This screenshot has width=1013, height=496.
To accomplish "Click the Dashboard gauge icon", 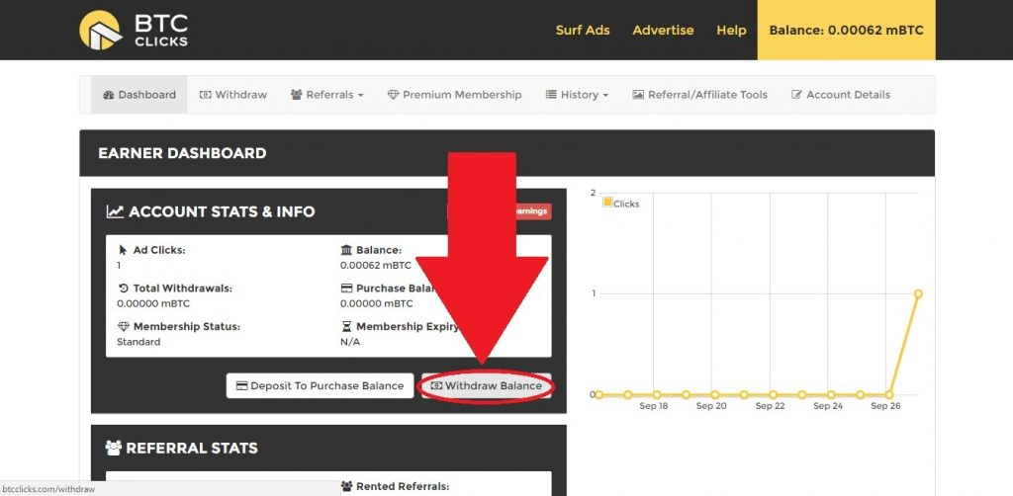I will point(109,95).
